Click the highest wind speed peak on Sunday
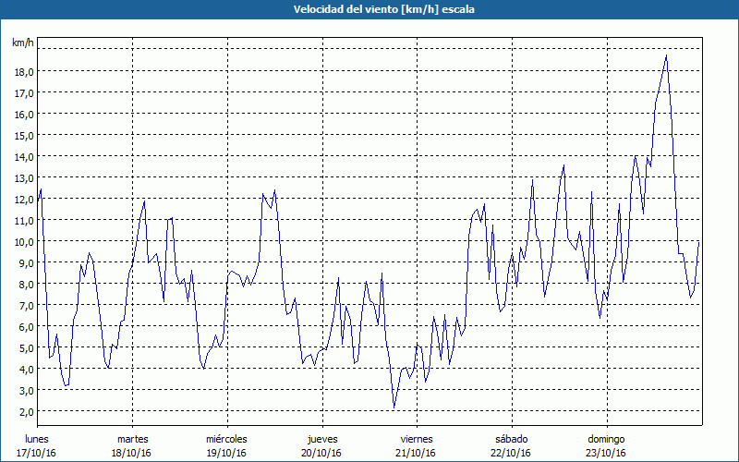The image size is (739, 462). (666, 56)
